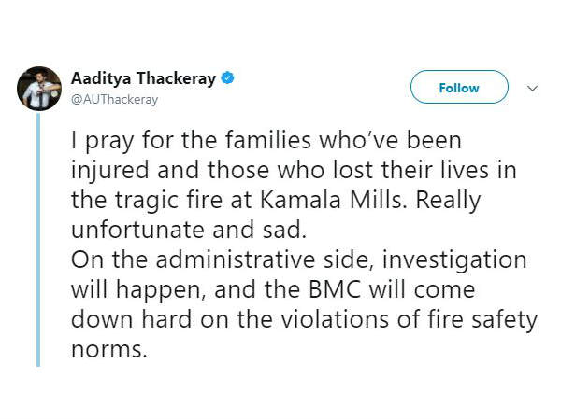This screenshot has height=420, width=561.
Task: Click the tweet line starting 'I pray for'
Action: (266, 141)
